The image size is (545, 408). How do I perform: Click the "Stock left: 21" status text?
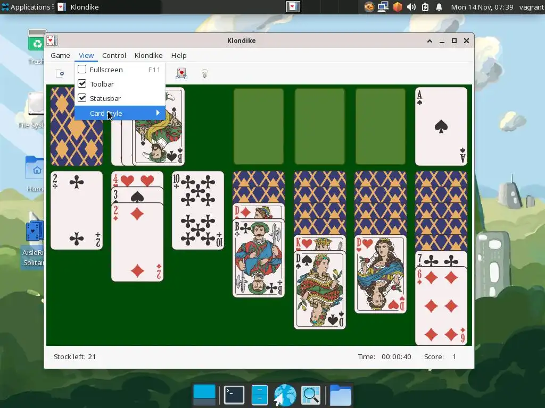tap(75, 356)
